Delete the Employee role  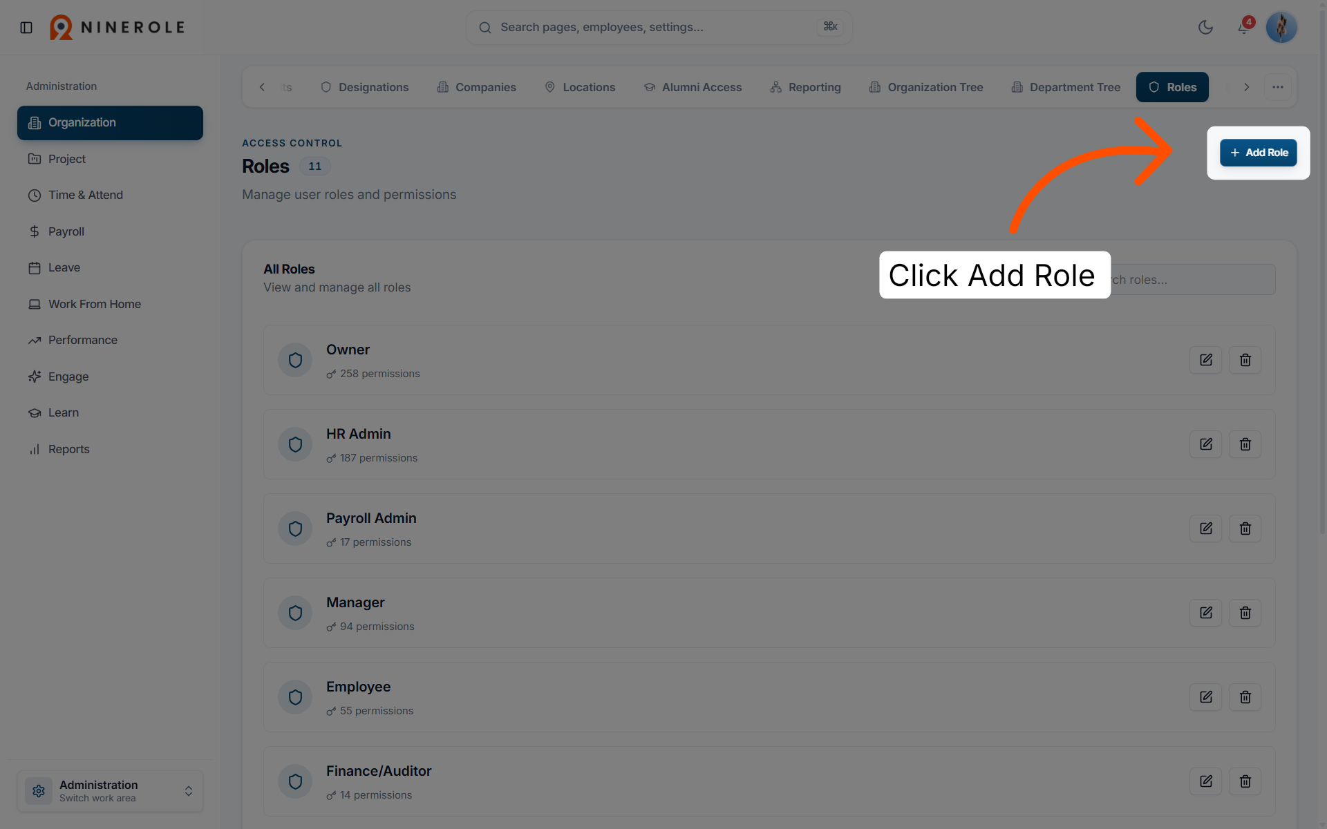tap(1245, 697)
